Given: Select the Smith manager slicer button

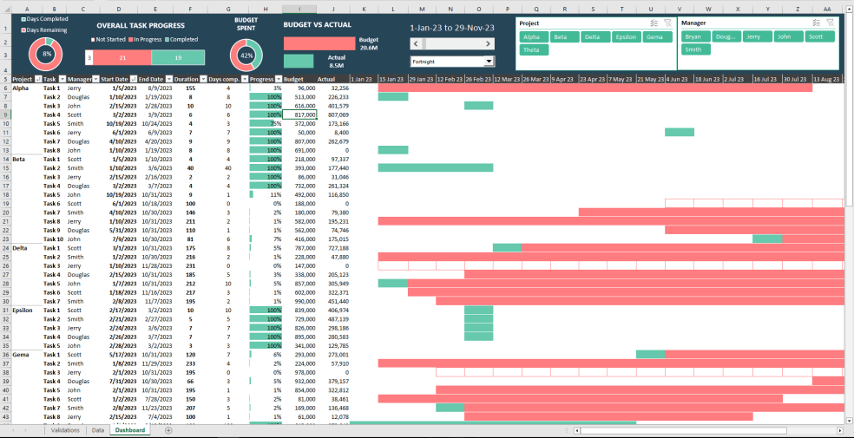Looking at the screenshot, I should click(x=693, y=50).
